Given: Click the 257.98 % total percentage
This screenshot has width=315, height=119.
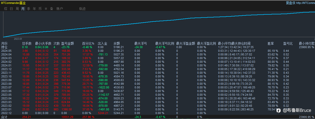Looking at the screenshot, I should [x=88, y=117].
